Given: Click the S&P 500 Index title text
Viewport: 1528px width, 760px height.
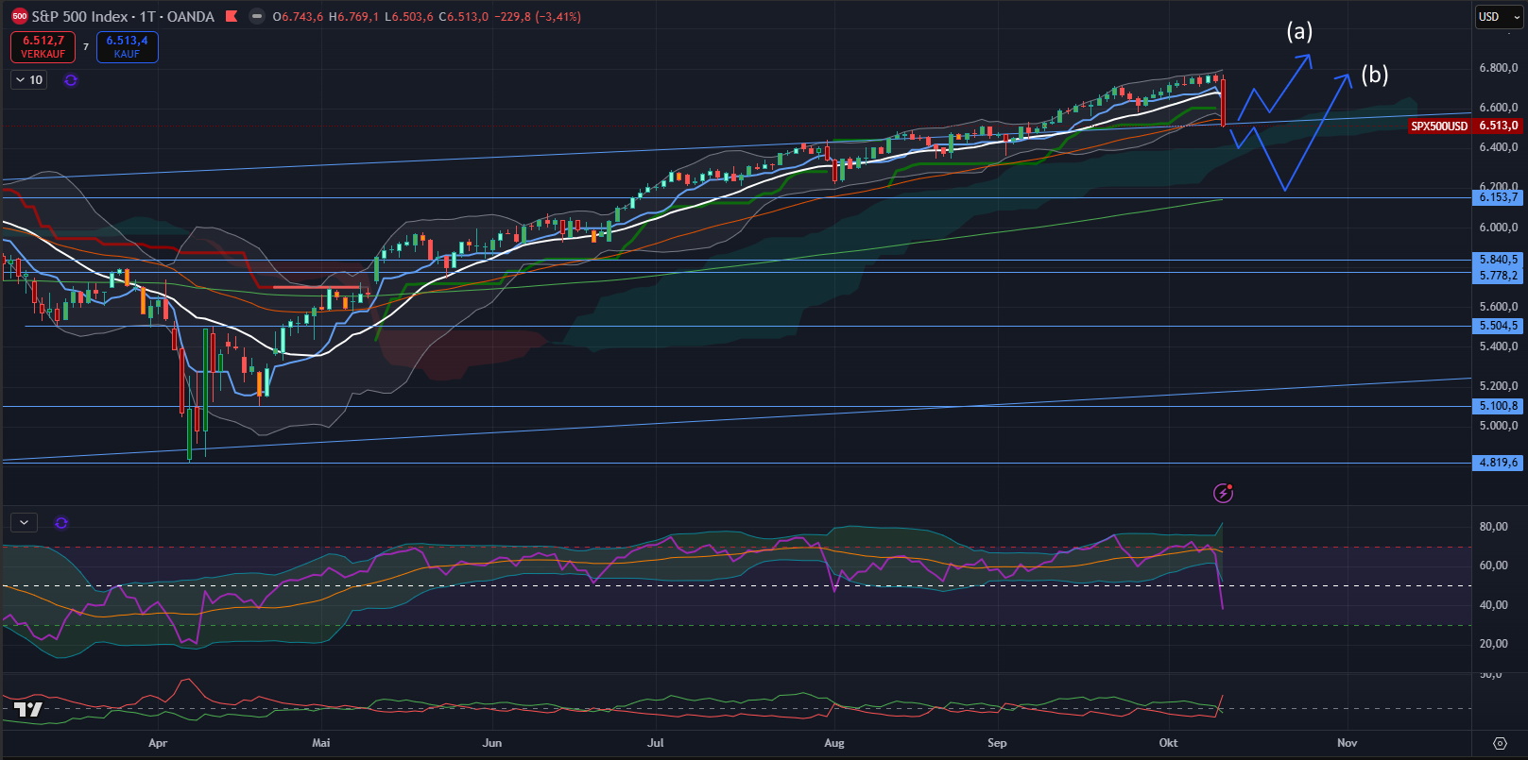Looking at the screenshot, I should (x=79, y=16).
